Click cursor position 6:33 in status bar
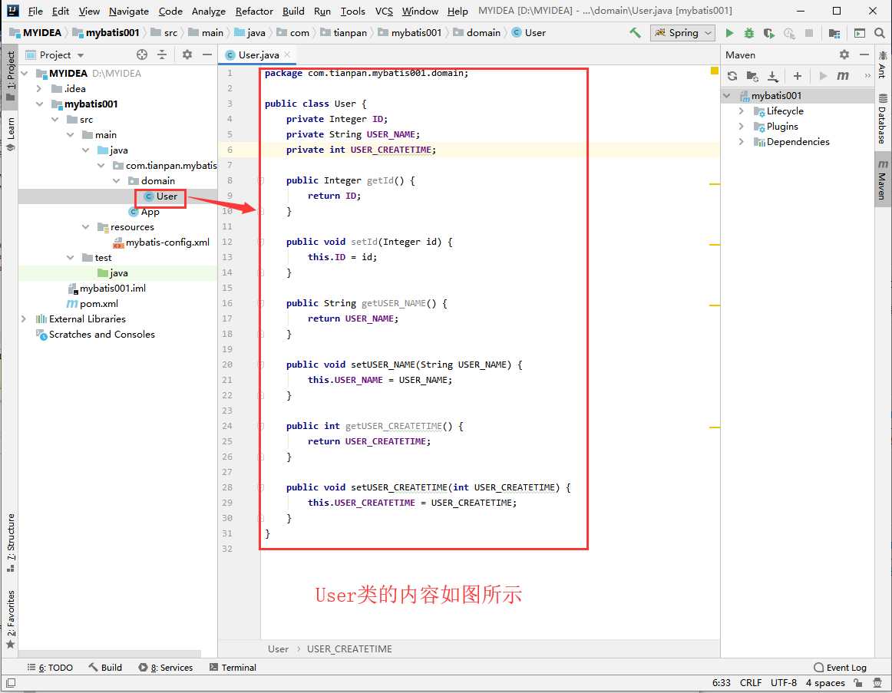 point(721,683)
